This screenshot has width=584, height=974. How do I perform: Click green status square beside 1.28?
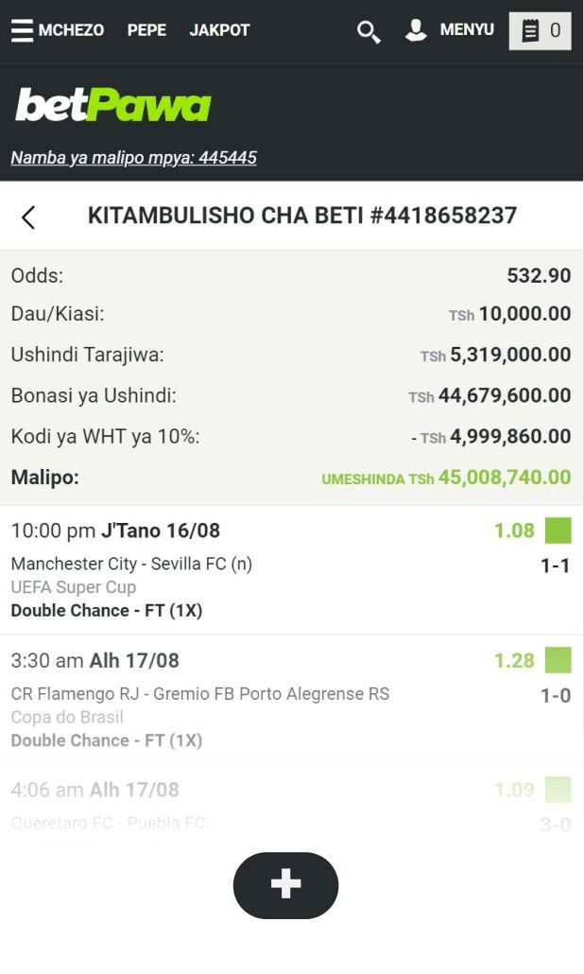click(x=558, y=660)
